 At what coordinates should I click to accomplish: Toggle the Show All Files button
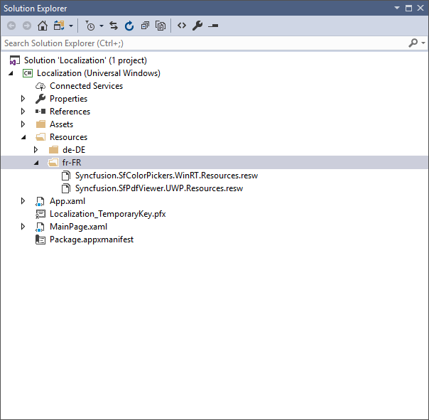[161, 26]
